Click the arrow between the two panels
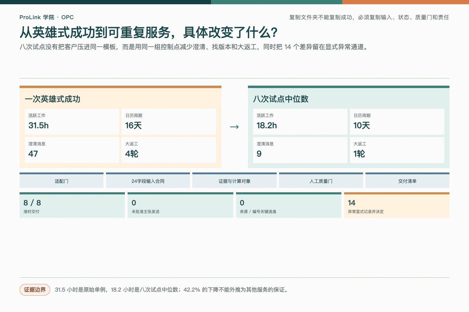 click(x=234, y=127)
